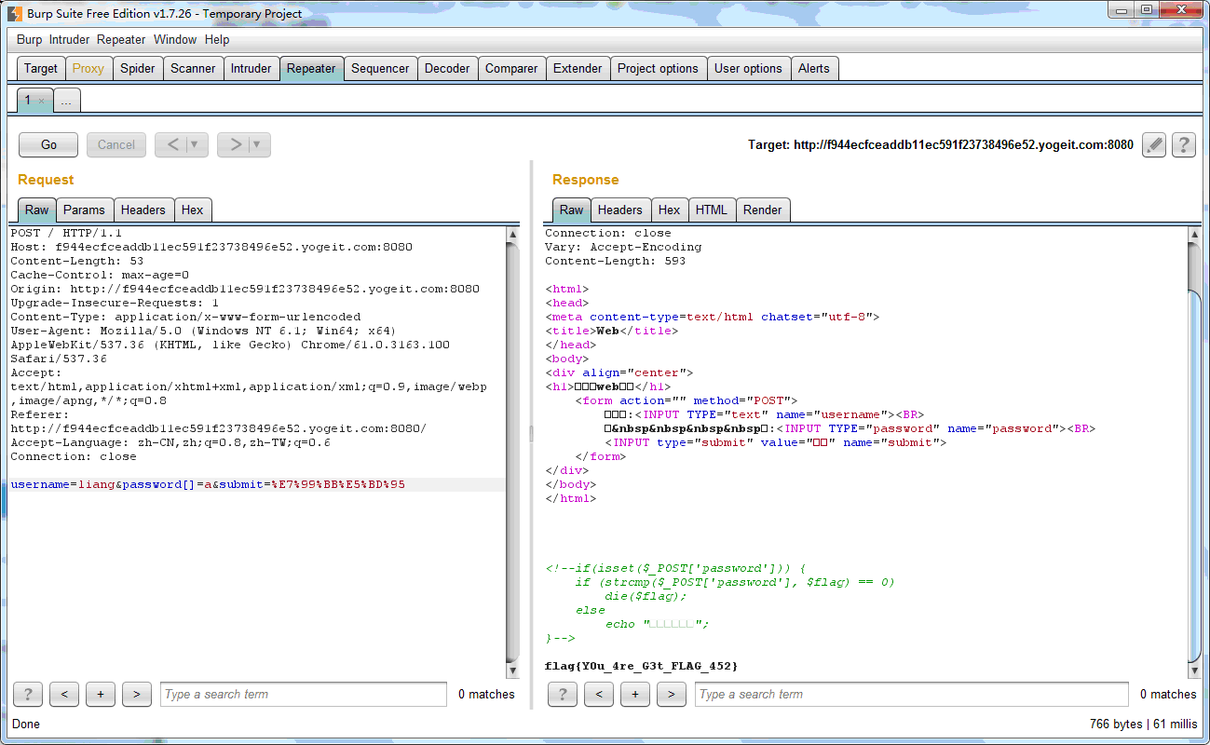Screen dimensions: 1210x745
Task: Open the forward history dropdown arrow
Action: coord(259,144)
